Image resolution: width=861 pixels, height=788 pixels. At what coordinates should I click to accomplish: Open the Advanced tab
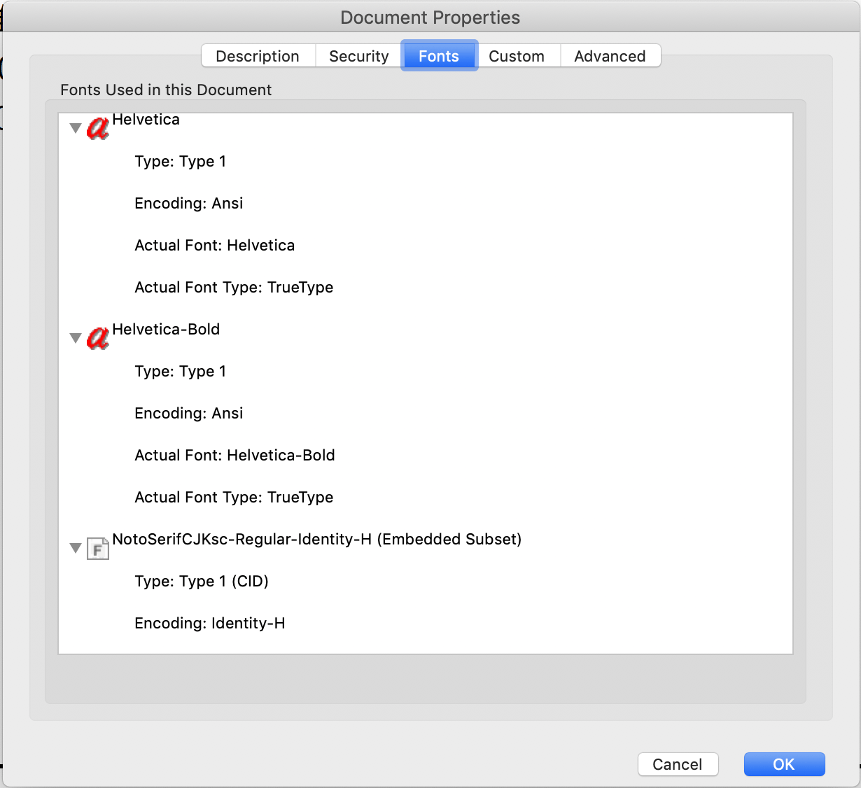click(x=610, y=56)
